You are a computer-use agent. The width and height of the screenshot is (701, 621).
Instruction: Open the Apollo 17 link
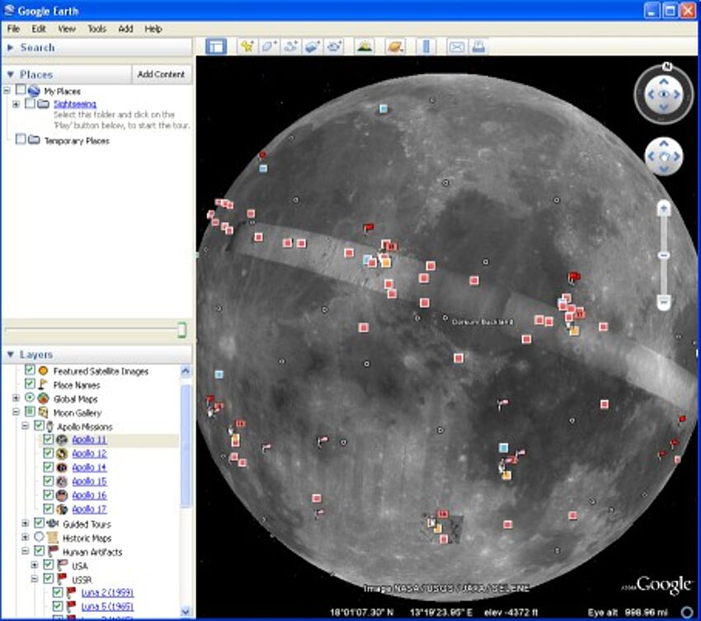click(x=89, y=509)
